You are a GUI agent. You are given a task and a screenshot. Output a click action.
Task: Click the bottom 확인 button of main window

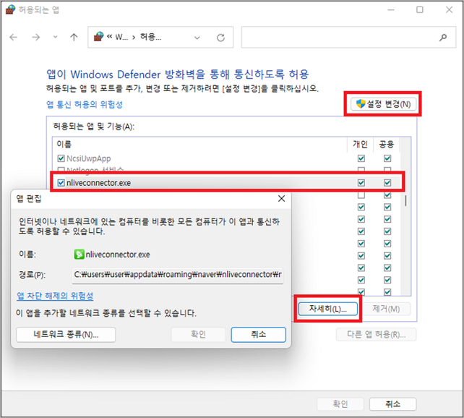[x=340, y=404]
